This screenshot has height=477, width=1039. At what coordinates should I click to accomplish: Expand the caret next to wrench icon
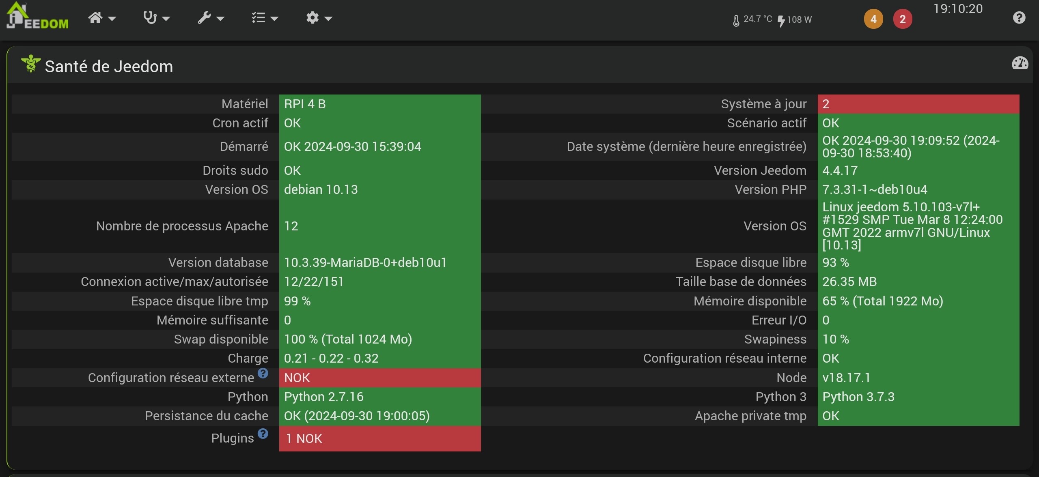pyautogui.click(x=220, y=19)
